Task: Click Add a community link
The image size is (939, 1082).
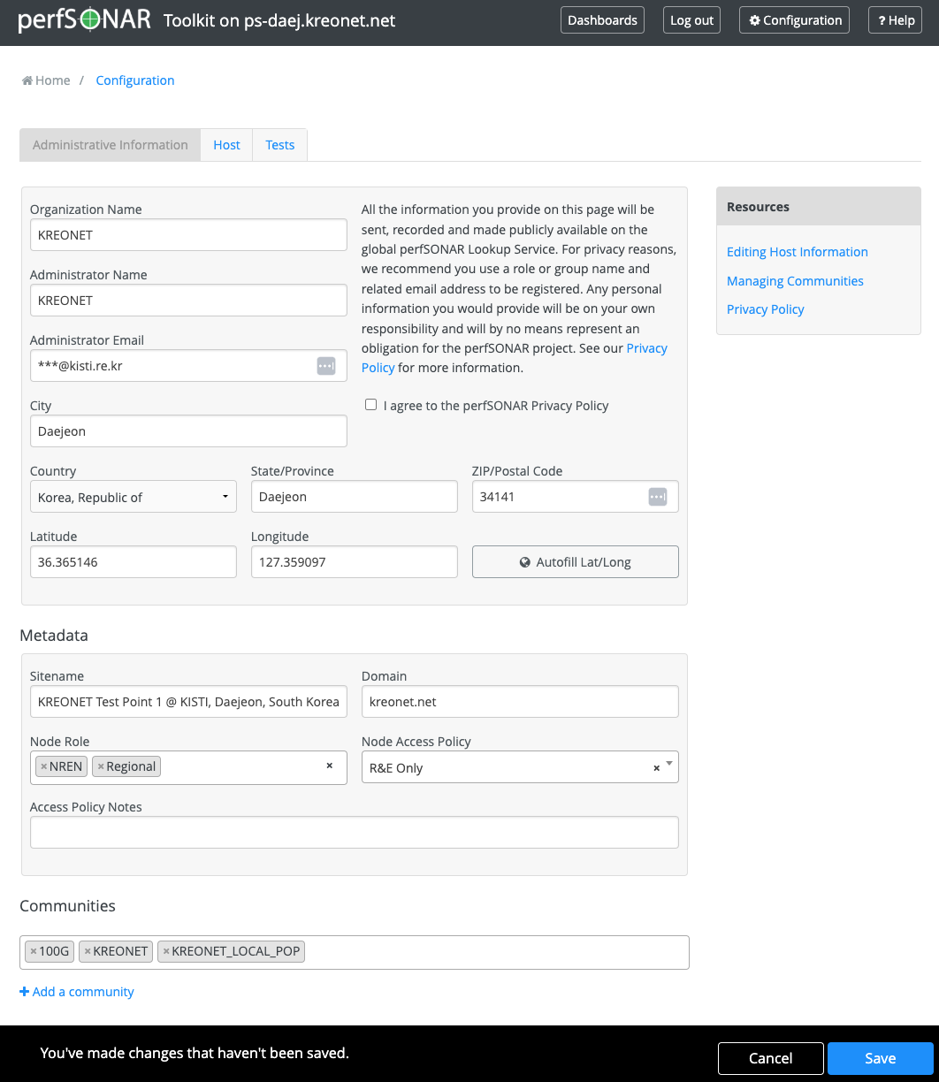Action: pos(77,992)
